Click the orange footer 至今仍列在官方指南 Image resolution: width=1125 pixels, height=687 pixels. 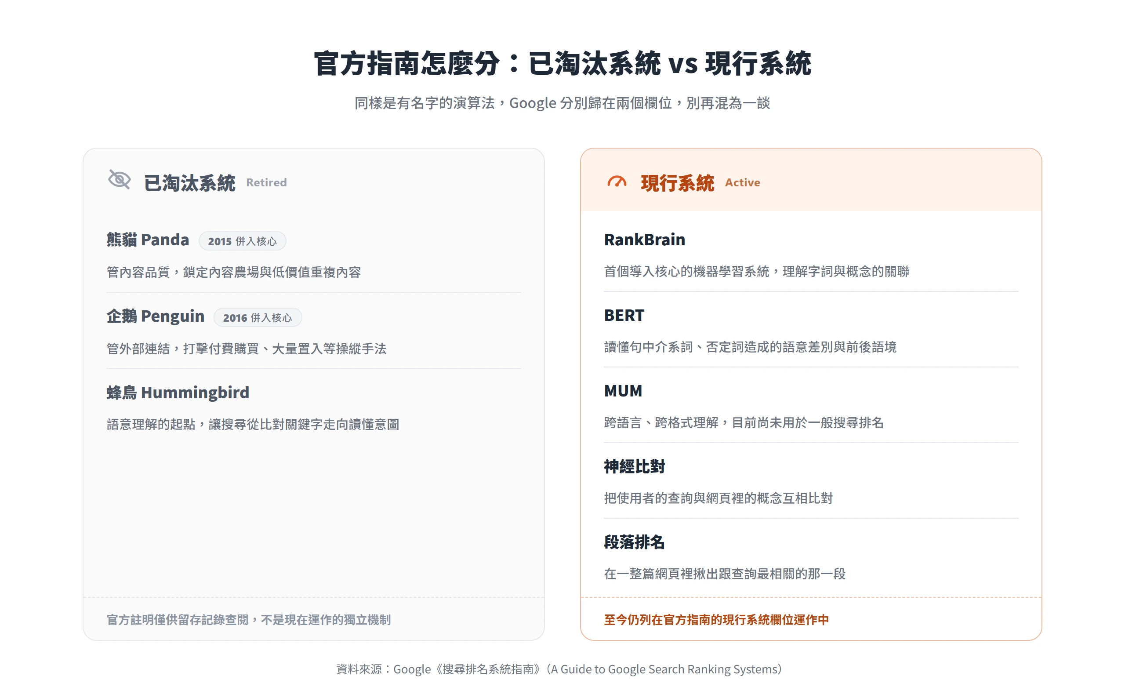click(x=716, y=620)
